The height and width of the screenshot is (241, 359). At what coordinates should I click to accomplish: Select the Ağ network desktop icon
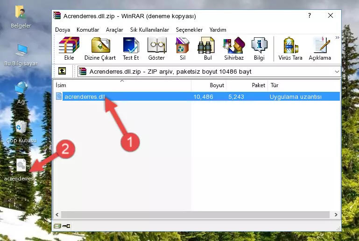(x=21, y=93)
